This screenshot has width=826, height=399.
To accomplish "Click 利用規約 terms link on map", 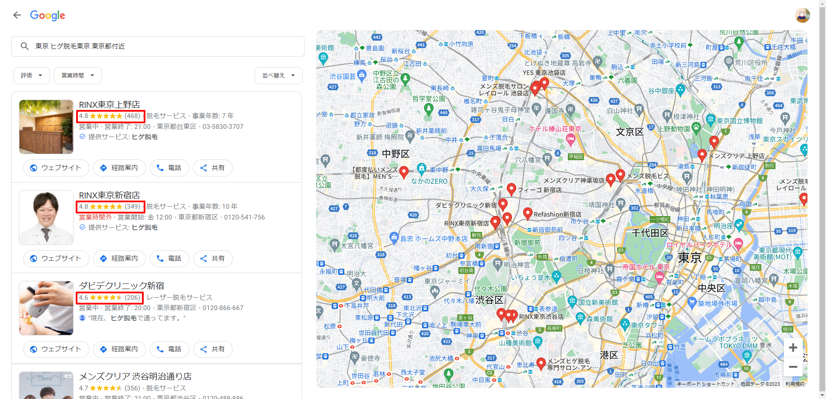I will pyautogui.click(x=795, y=384).
